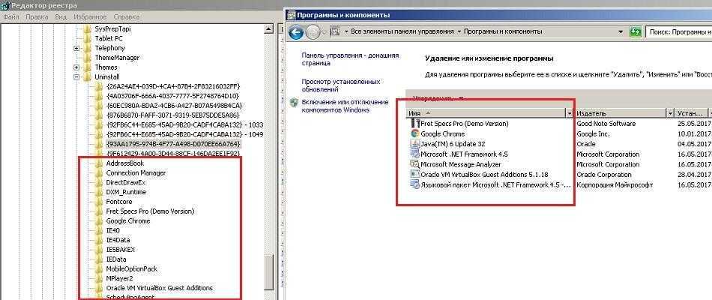The image size is (712, 300).
Task: Click the IE4Data folder icon
Action: click(98, 240)
